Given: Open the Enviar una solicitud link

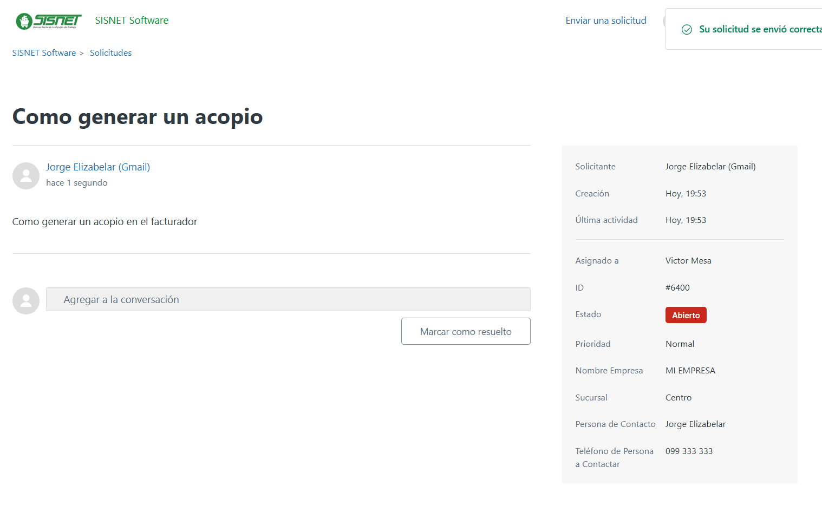Looking at the screenshot, I should pyautogui.click(x=605, y=21).
